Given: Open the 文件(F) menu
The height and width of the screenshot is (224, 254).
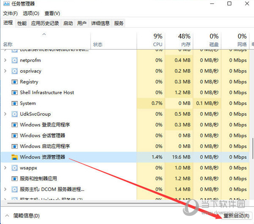Looking at the screenshot, I should tap(10, 13).
